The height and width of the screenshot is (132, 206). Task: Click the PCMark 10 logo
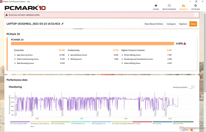25,8
